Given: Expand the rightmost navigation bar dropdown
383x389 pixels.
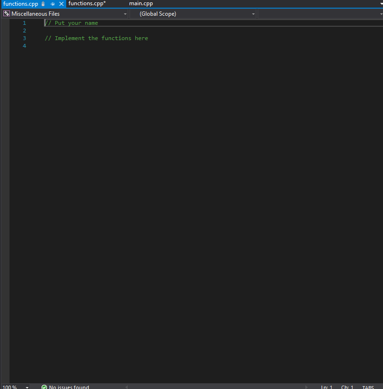Looking at the screenshot, I should [x=380, y=13].
